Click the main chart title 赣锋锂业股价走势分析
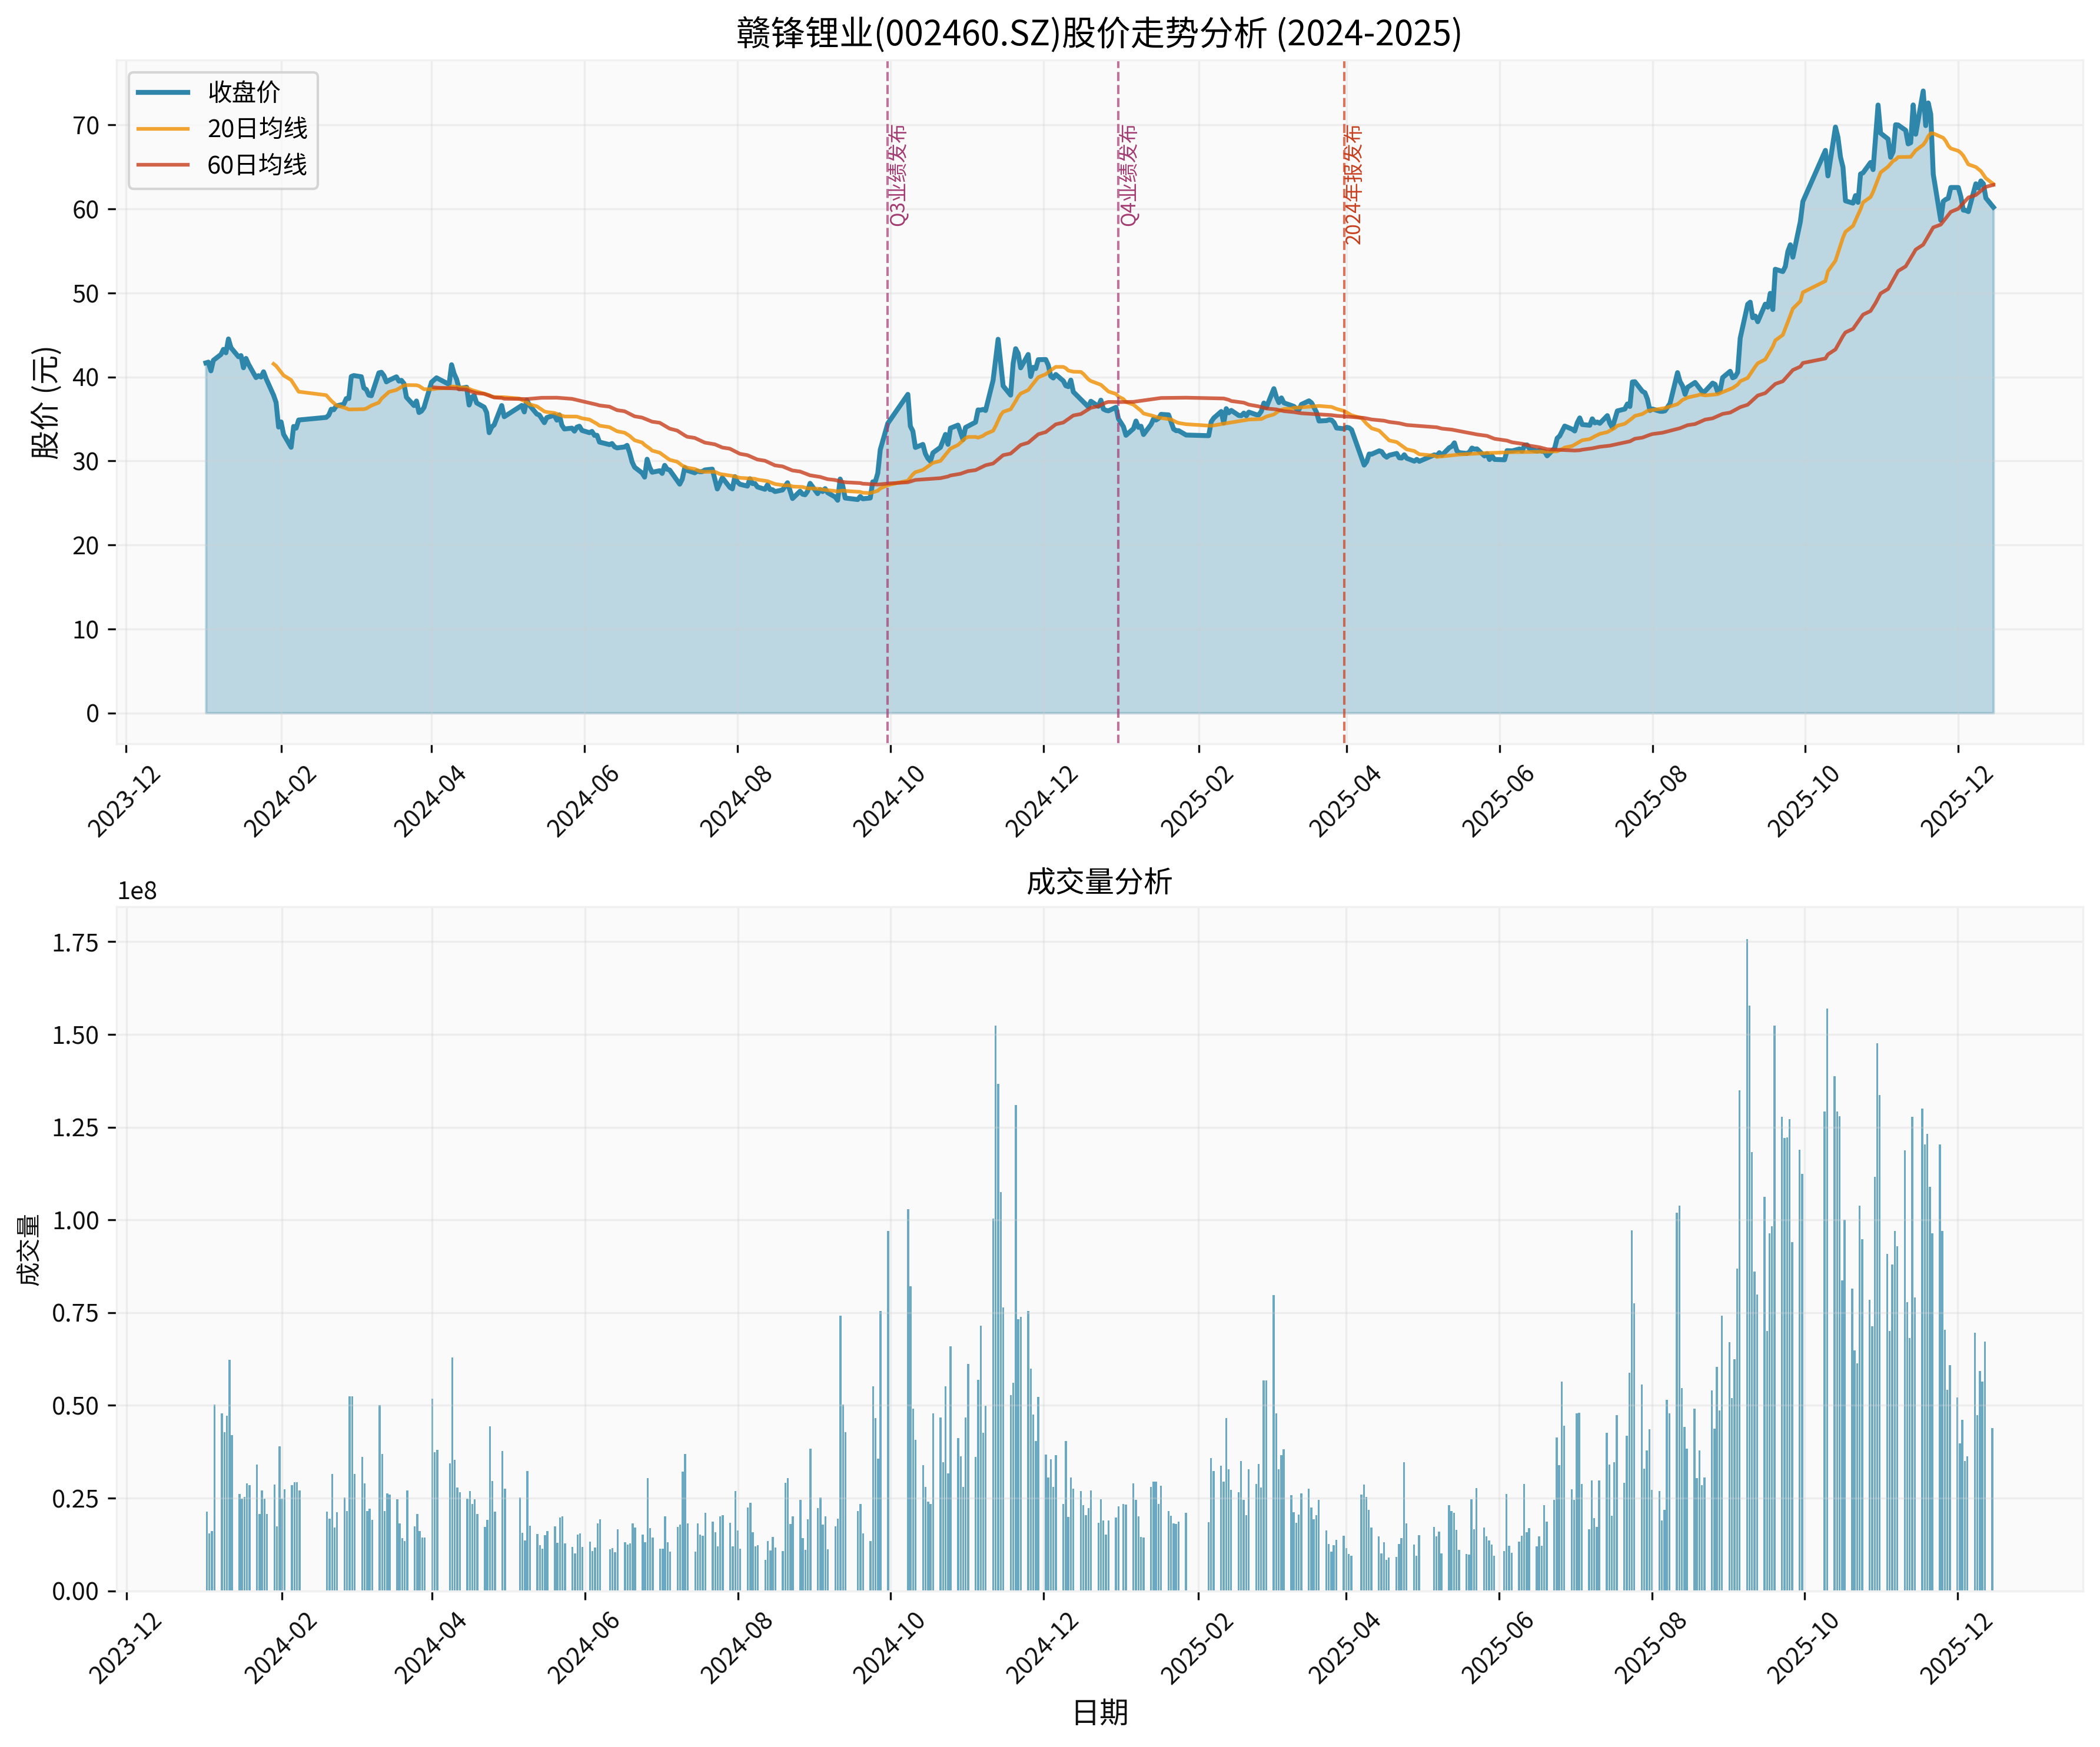 click(1099, 33)
